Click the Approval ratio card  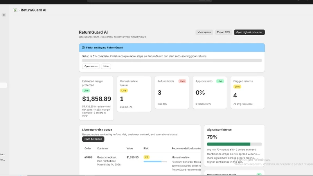coord(210,92)
